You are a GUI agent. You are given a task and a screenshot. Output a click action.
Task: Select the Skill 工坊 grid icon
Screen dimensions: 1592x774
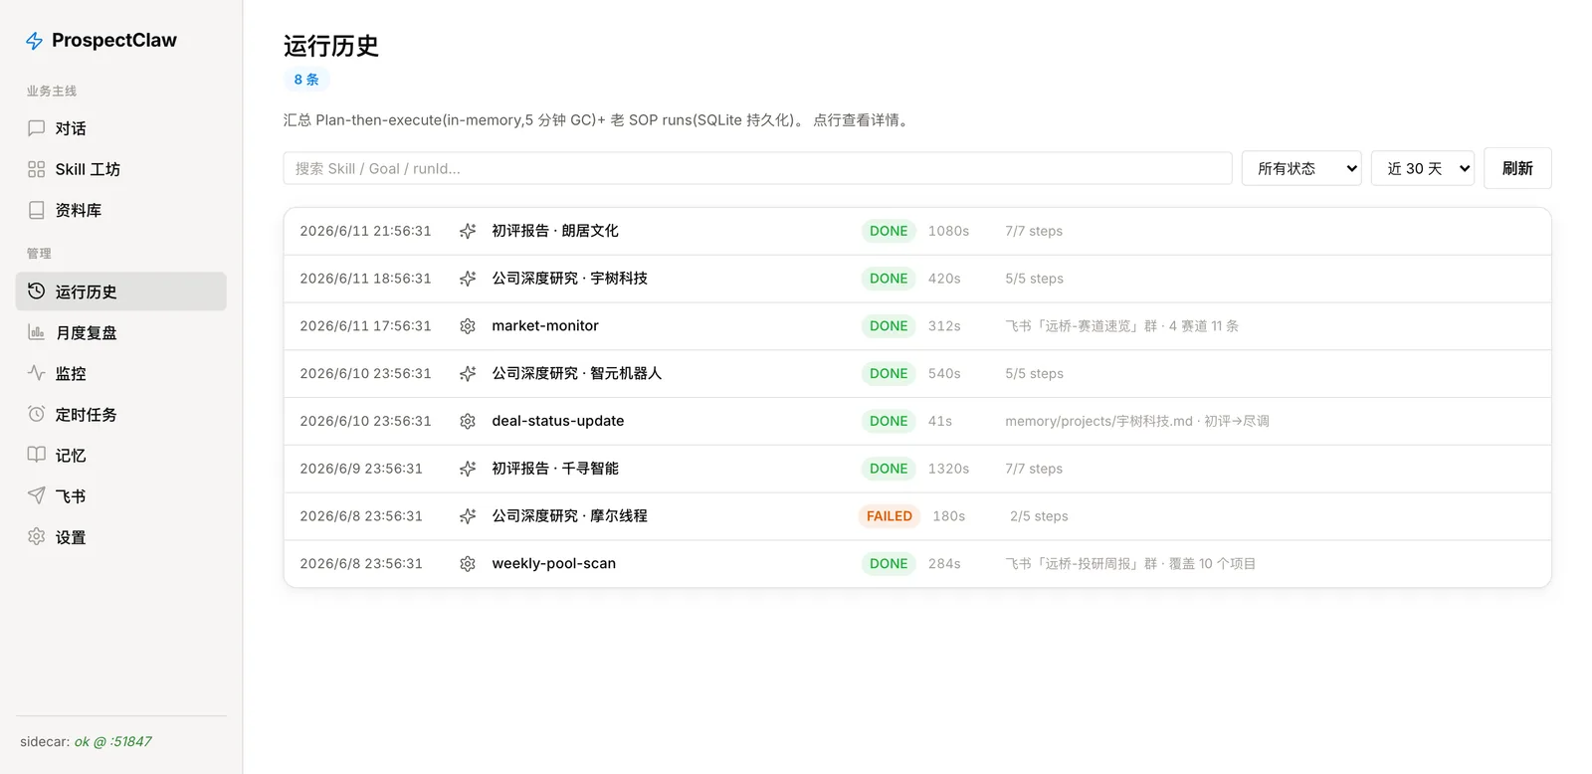tap(37, 169)
